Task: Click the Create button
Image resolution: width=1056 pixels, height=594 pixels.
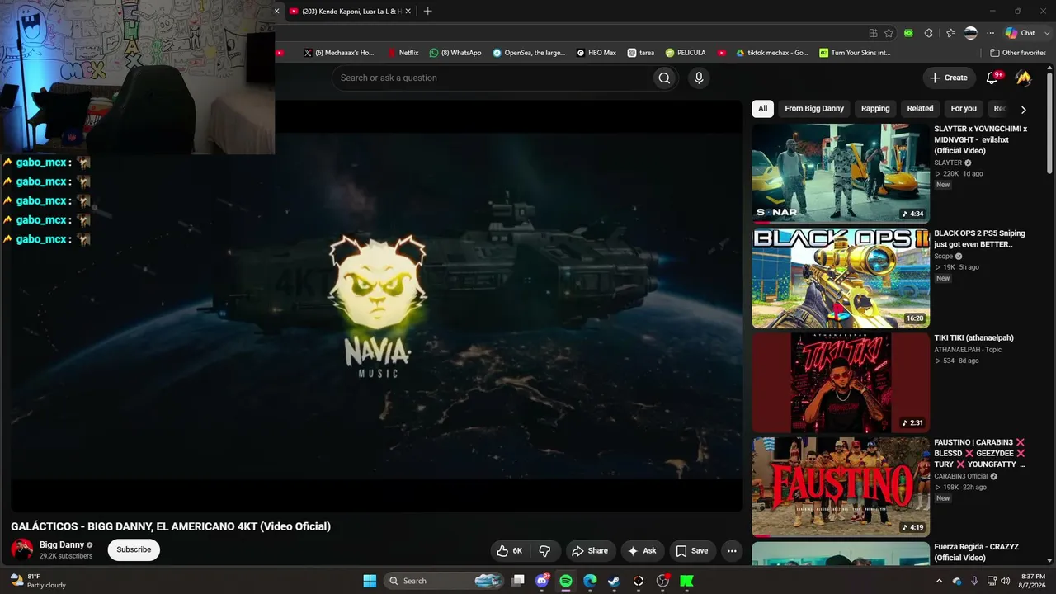Action: click(x=949, y=78)
